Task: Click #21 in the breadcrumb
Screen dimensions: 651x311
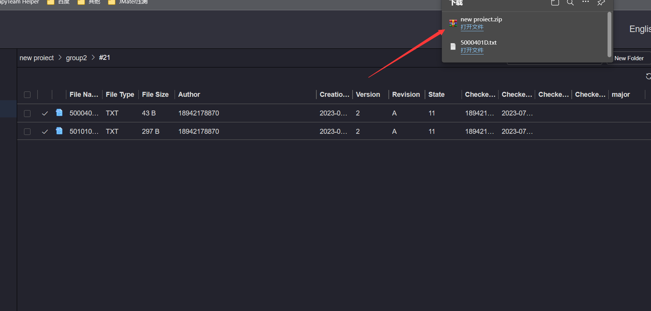Action: (104, 58)
